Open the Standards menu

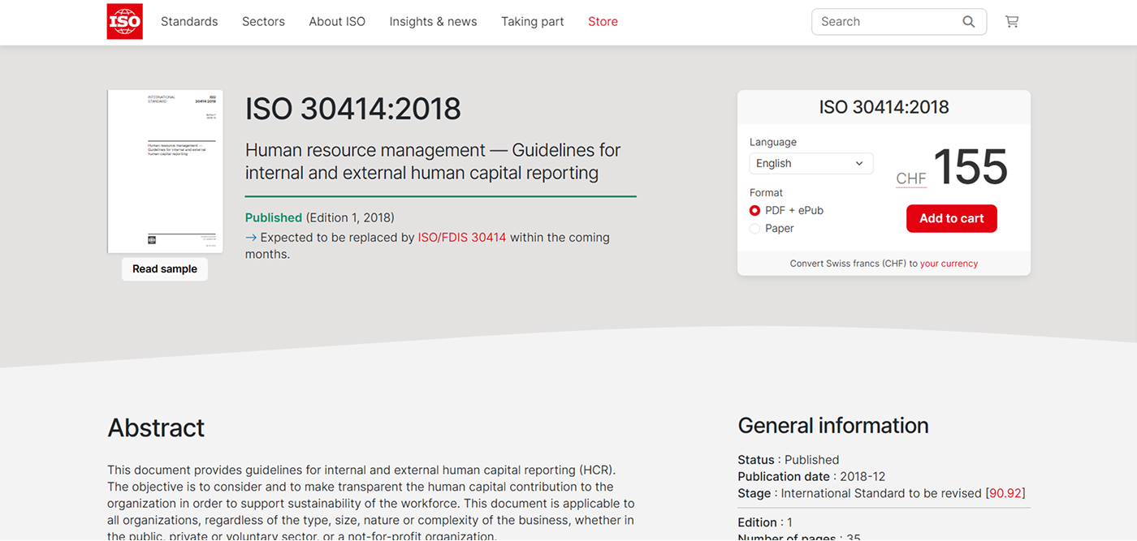(189, 22)
